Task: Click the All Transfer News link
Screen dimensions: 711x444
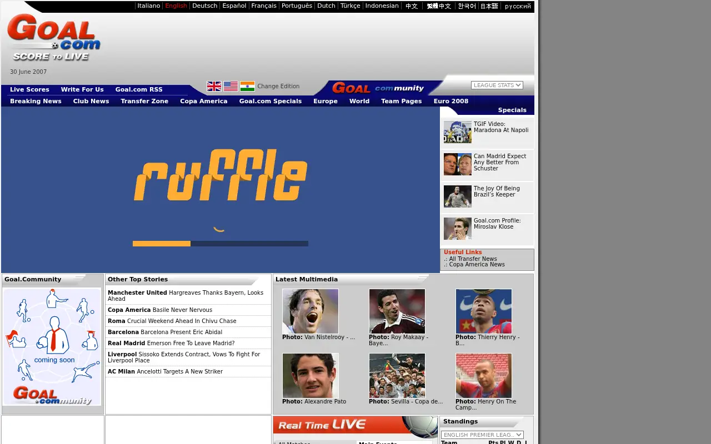Action: (x=473, y=259)
